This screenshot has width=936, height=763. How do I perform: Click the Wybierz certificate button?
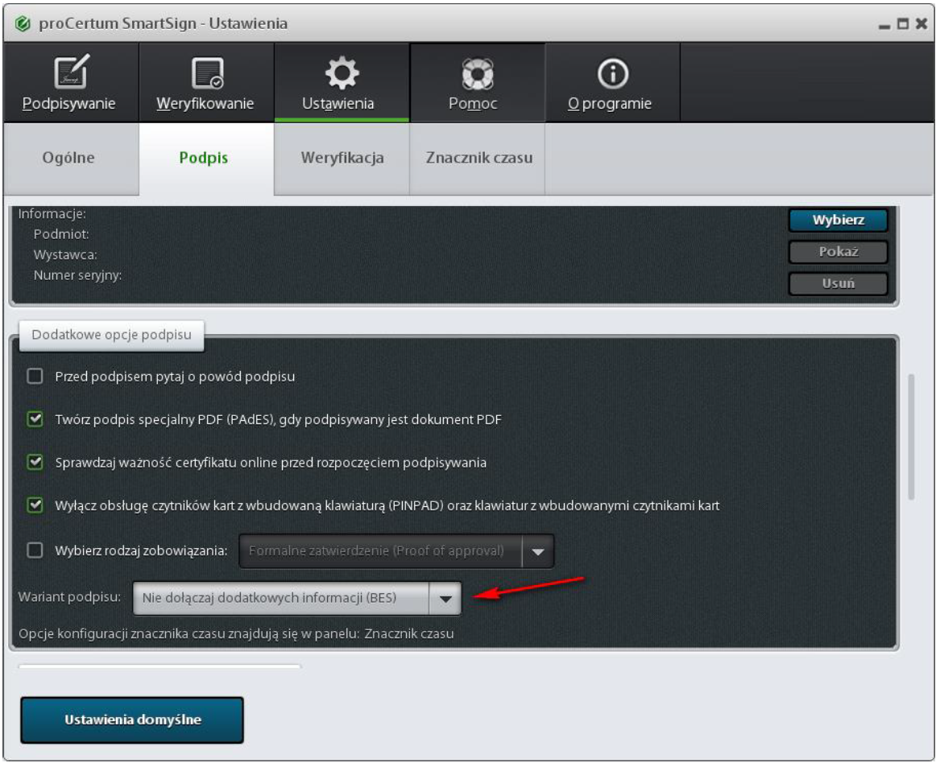tap(838, 221)
